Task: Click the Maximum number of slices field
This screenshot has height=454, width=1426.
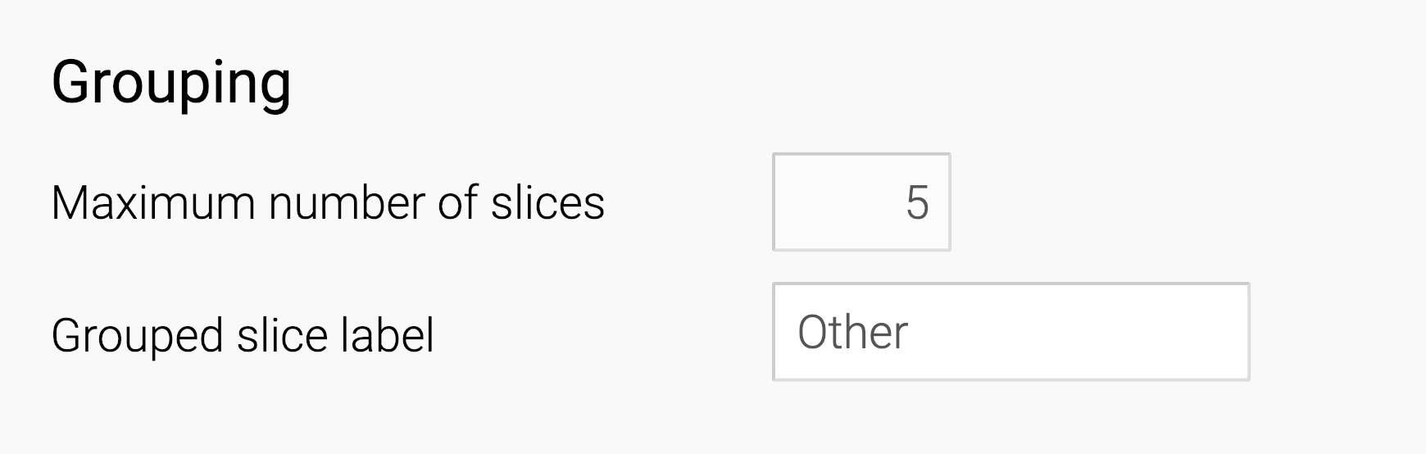Action: click(x=861, y=202)
